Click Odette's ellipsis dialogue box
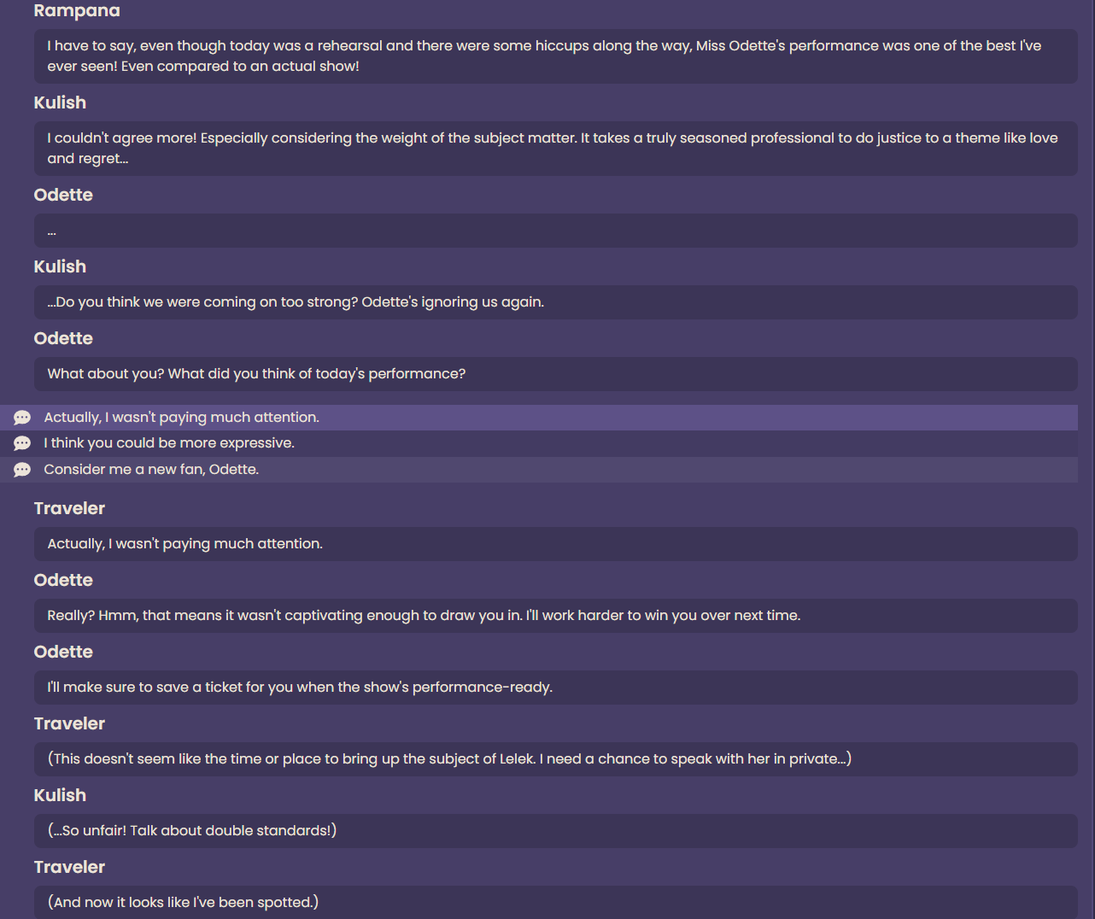 [x=556, y=231]
